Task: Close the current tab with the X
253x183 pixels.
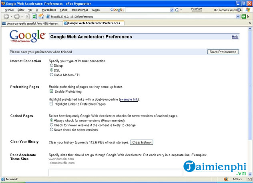Action: (250, 23)
